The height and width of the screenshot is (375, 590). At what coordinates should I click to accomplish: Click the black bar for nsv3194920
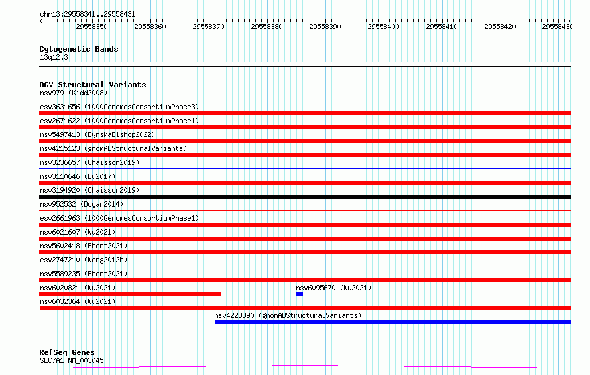[305, 197]
